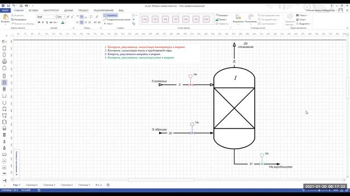Open the Все pages list
Viewport: 350px width, 196px height.
pyautogui.click(x=98, y=185)
